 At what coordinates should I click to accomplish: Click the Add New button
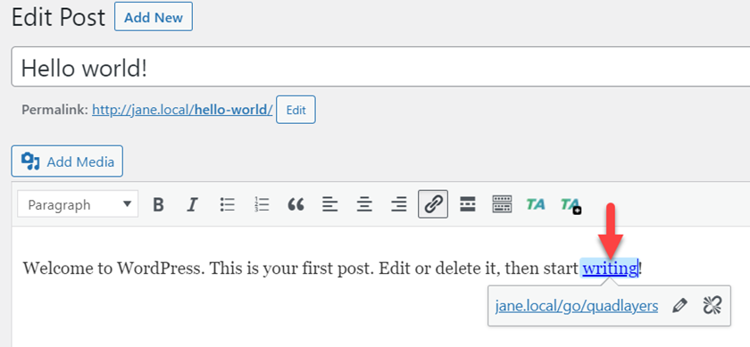(x=154, y=17)
